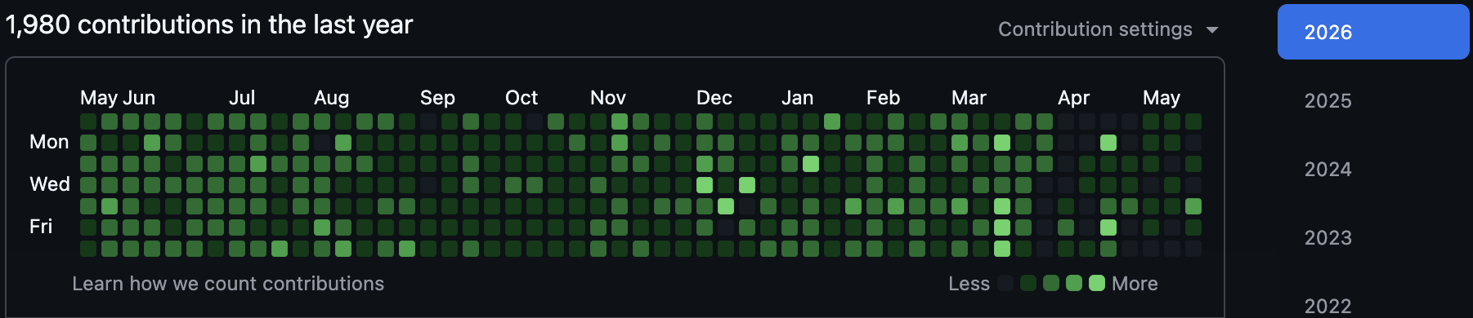Open Learn how we count contributions link

tap(228, 284)
